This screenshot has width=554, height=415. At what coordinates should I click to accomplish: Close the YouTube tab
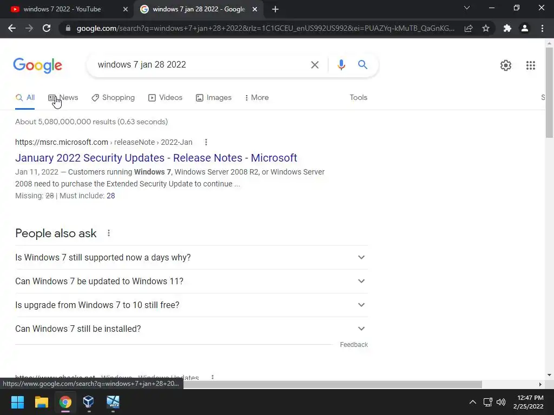[126, 10]
